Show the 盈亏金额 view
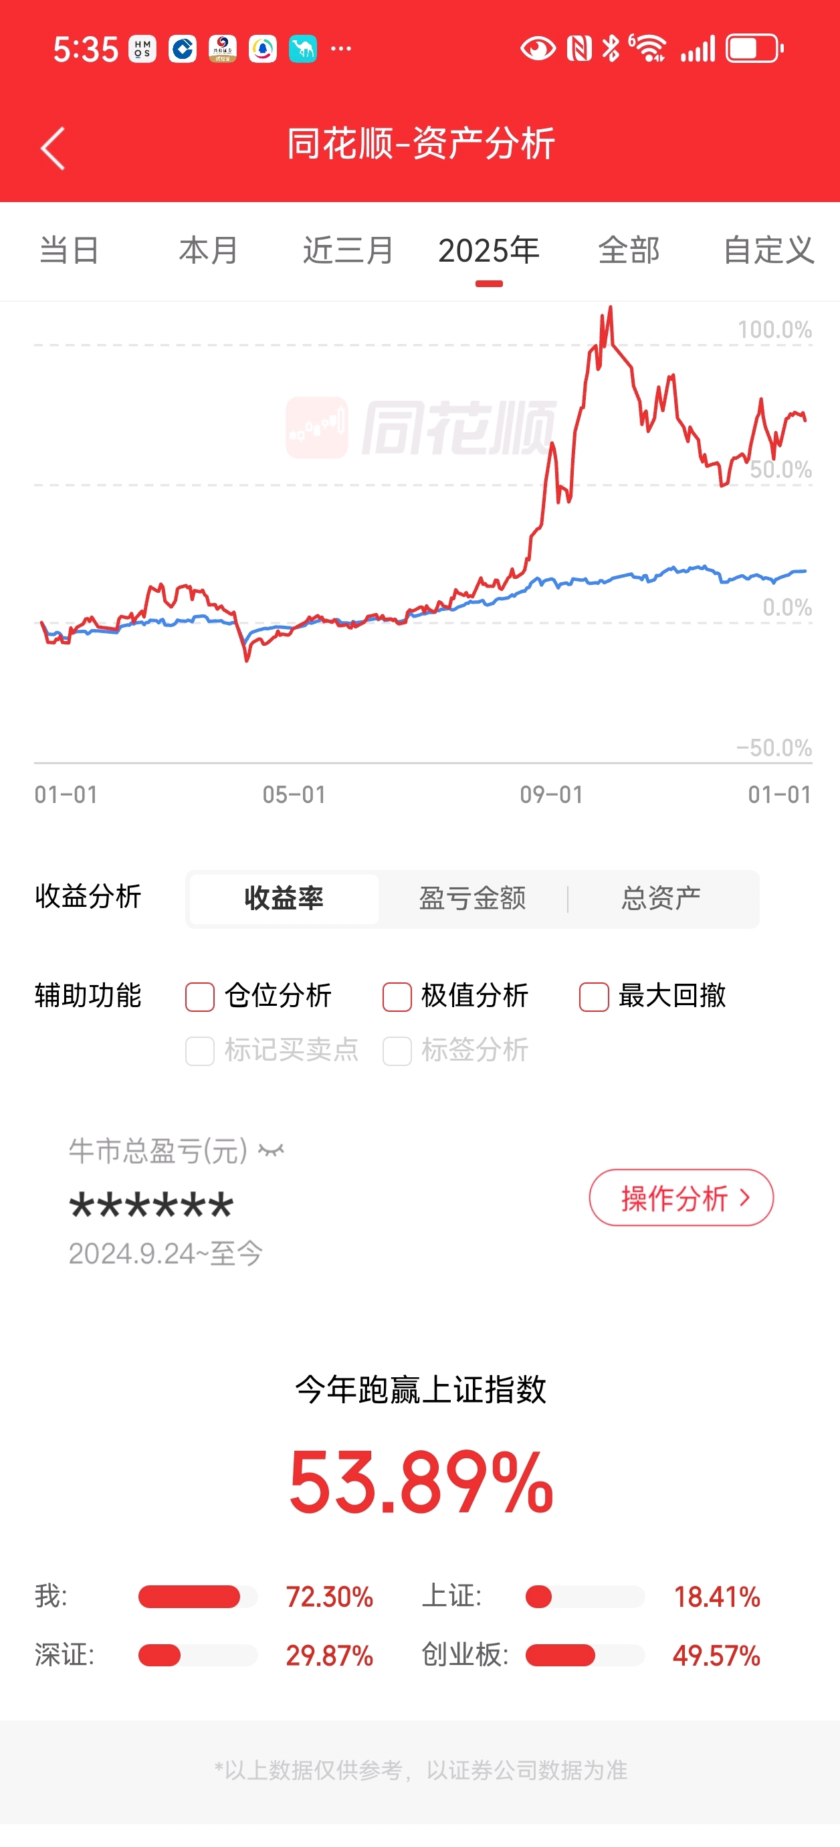 pos(472,898)
